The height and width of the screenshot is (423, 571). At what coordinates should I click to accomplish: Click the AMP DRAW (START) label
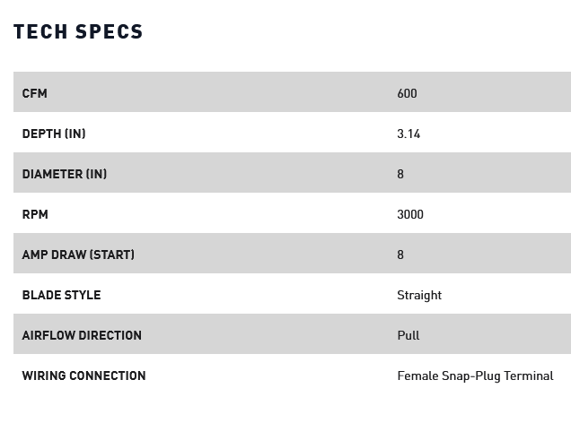(78, 255)
